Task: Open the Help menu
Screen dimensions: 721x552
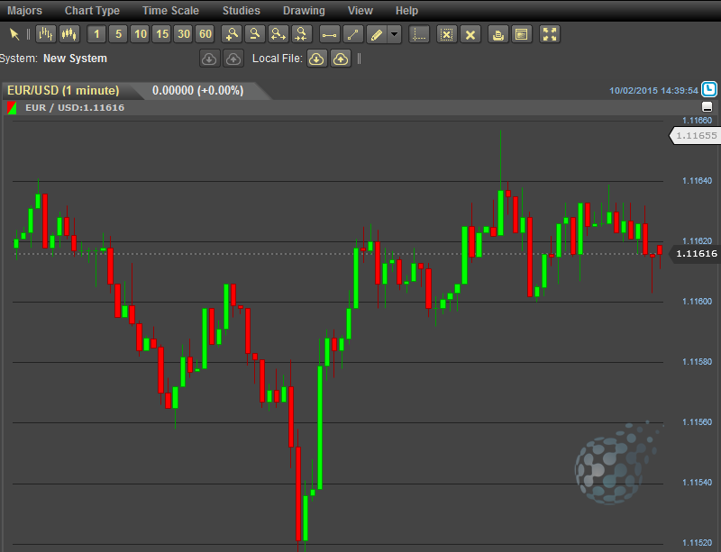Action: click(x=407, y=11)
